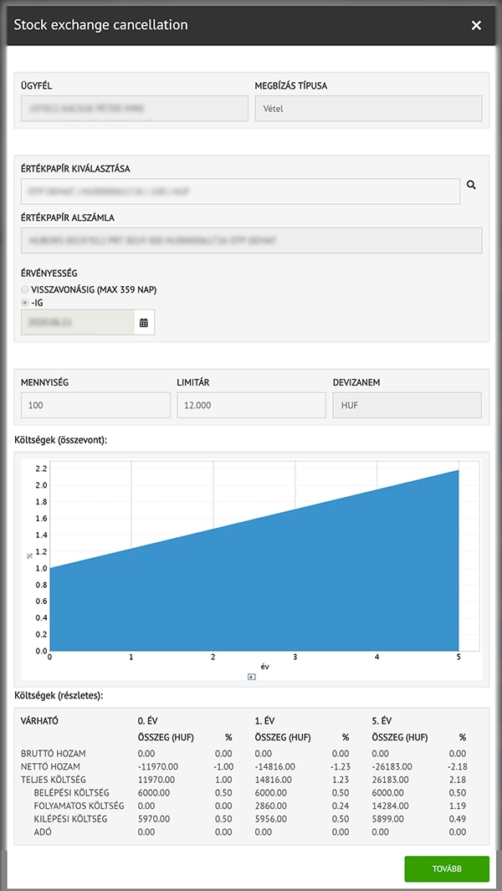The width and height of the screenshot is (502, 891).
Task: Click the security search magnifier icon
Action: click(x=471, y=186)
